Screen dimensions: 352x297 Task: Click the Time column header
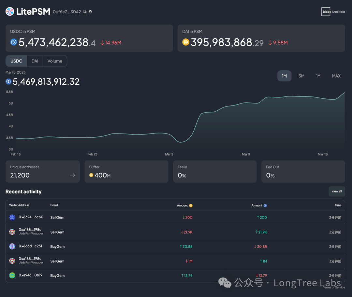click(x=338, y=205)
